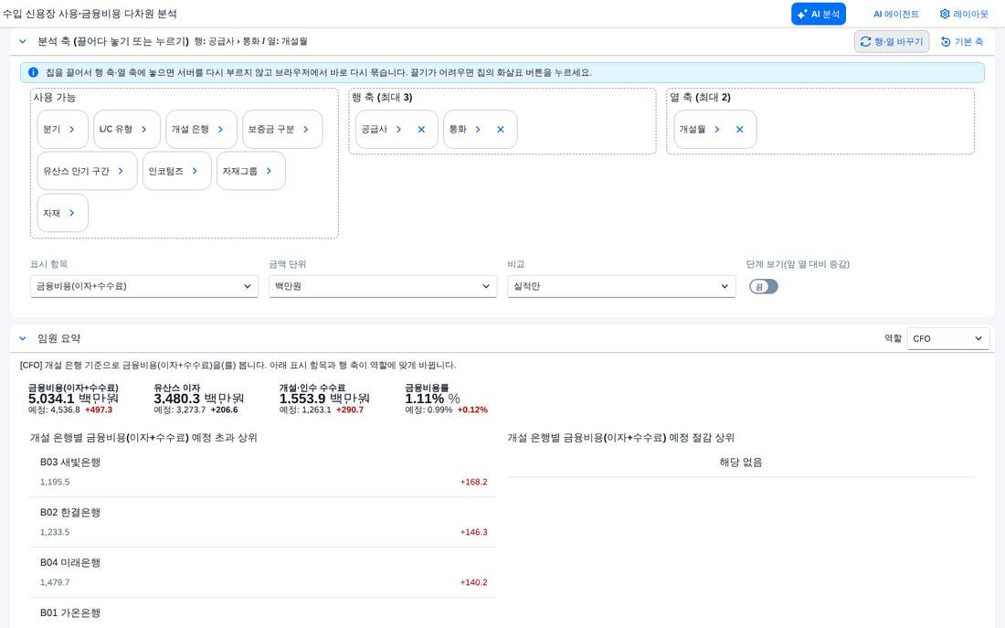
Task: Click the B01 가온은행 row
Action: [x=263, y=613]
